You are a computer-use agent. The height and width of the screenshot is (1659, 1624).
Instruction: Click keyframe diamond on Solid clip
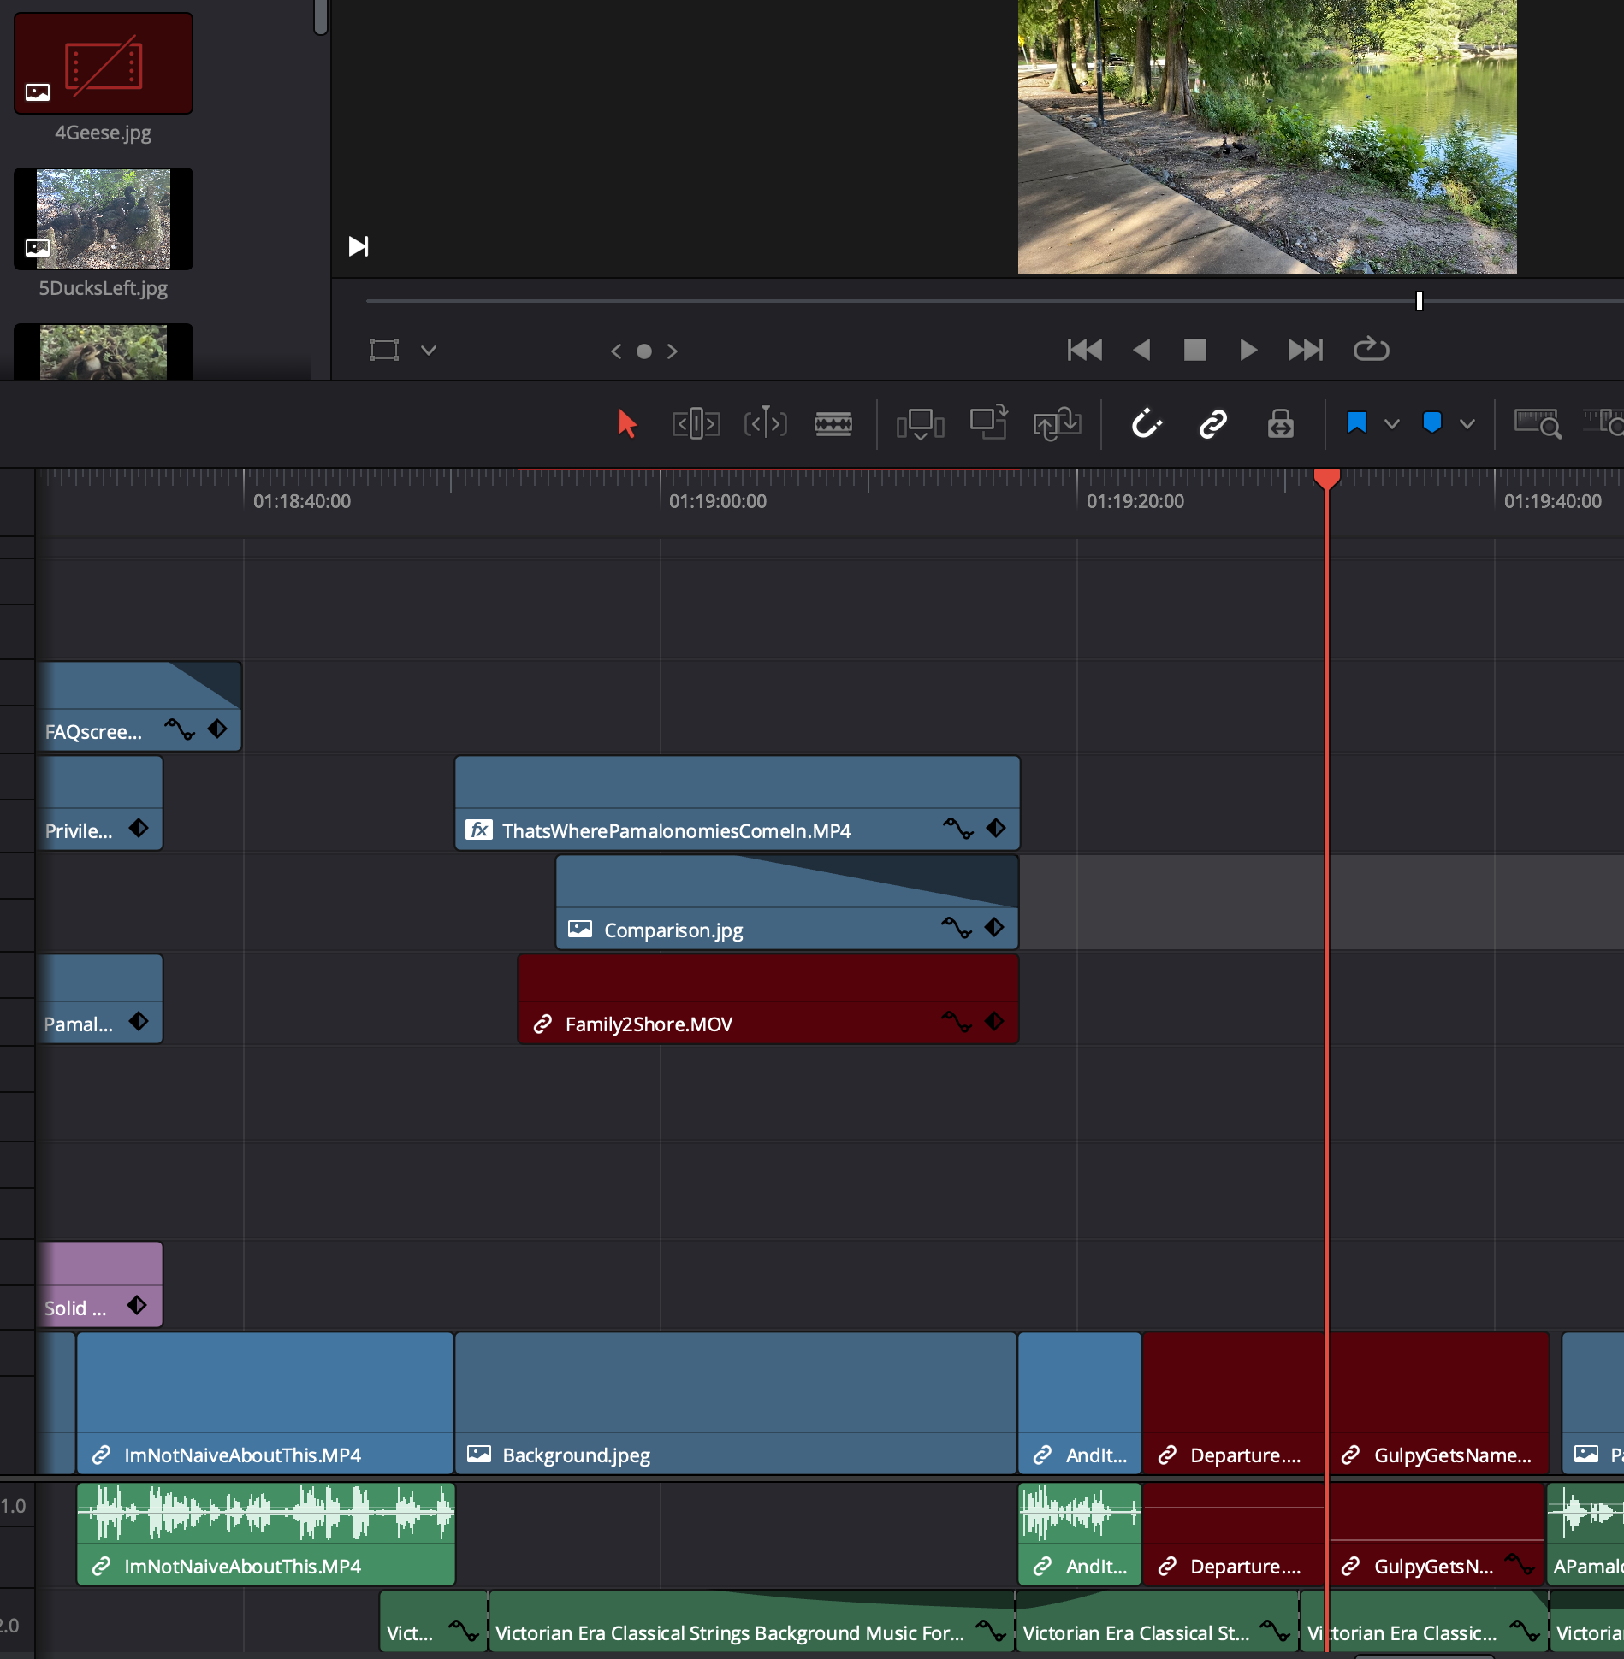(137, 1306)
